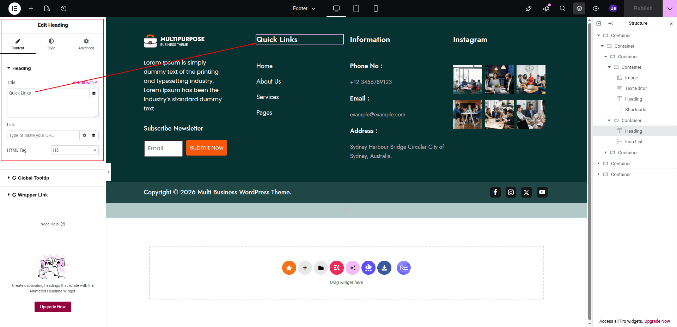Click the Structure AI sparkle icon
The height and width of the screenshot is (327, 677).
(x=611, y=23)
